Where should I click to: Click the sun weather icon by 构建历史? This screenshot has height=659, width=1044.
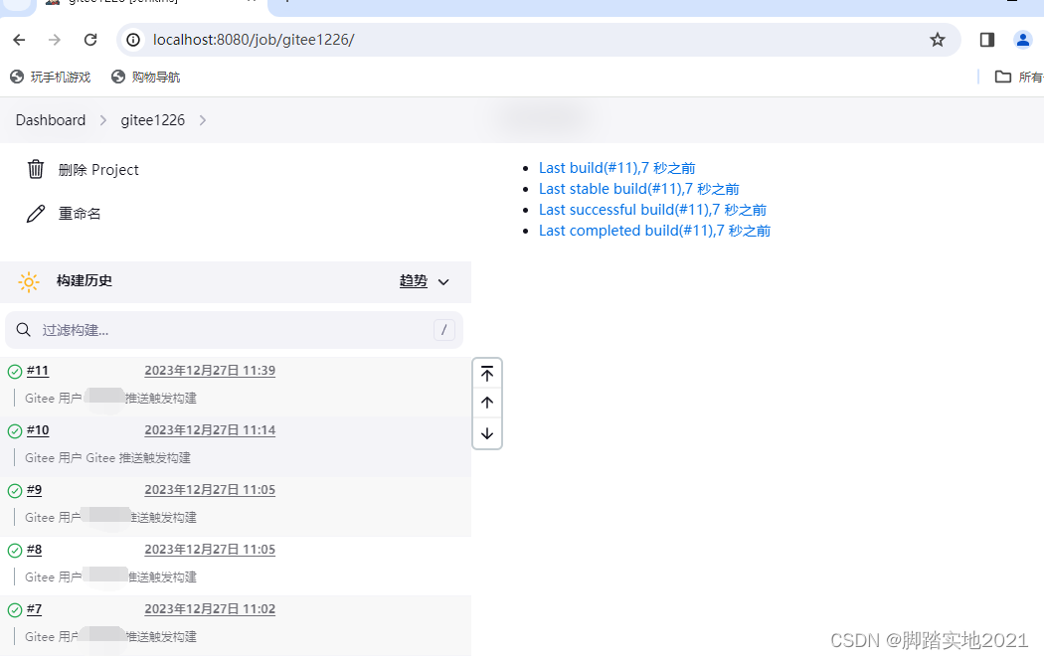pos(29,281)
